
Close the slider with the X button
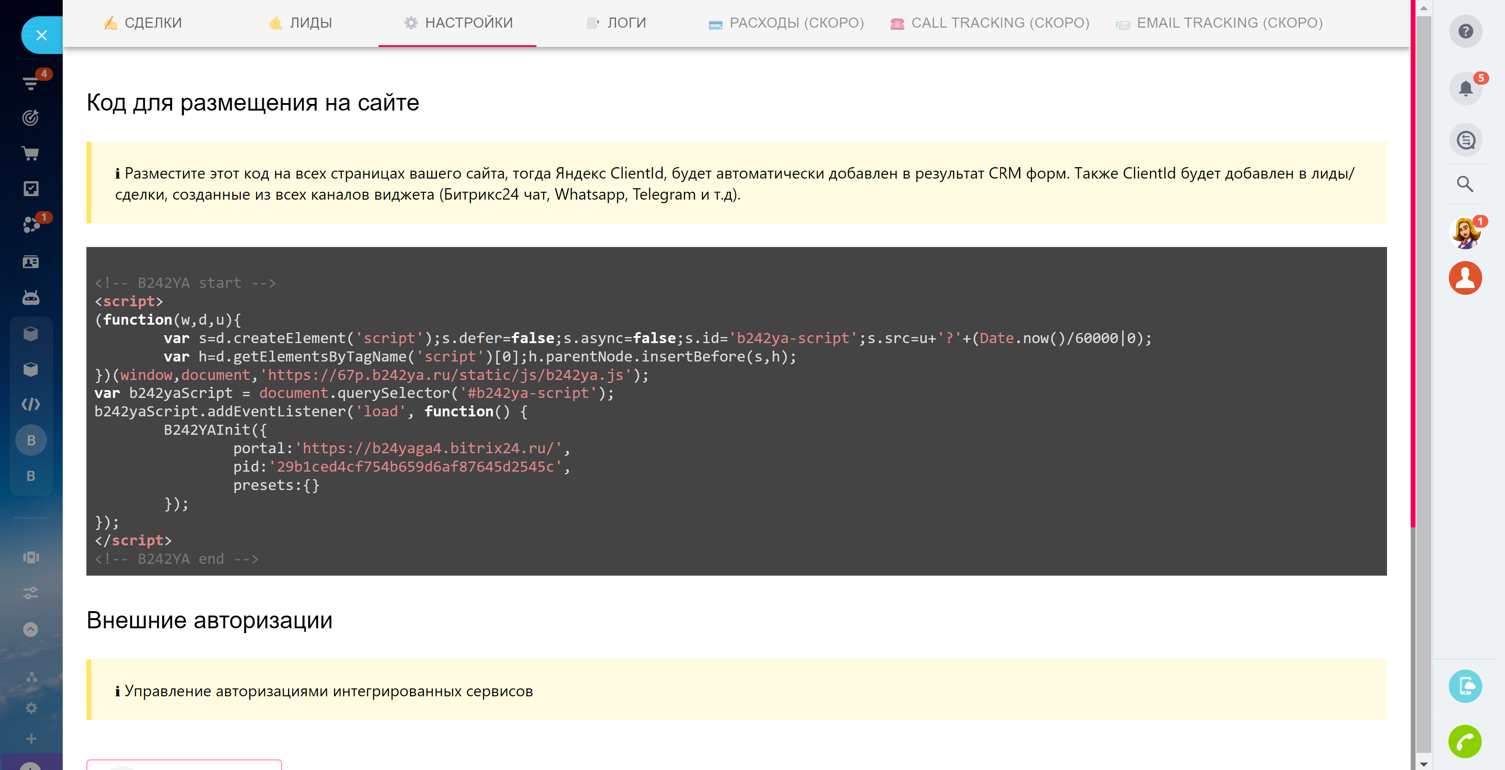[x=42, y=35]
